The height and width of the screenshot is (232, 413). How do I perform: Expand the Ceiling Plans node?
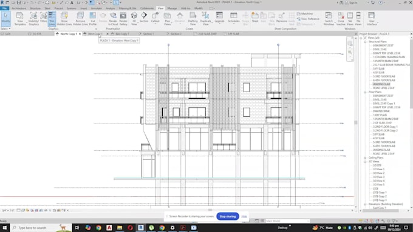tap(365, 157)
